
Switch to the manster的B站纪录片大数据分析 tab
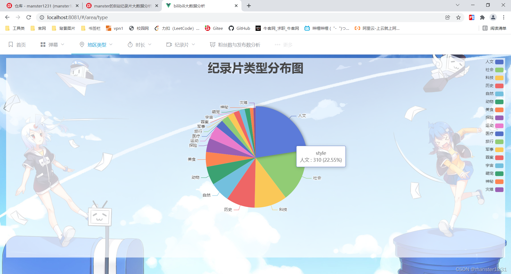click(122, 6)
